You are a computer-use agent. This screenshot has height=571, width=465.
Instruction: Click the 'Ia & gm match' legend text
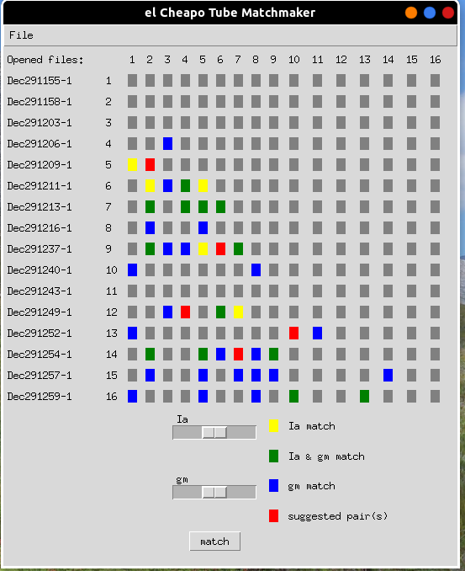coord(326,456)
